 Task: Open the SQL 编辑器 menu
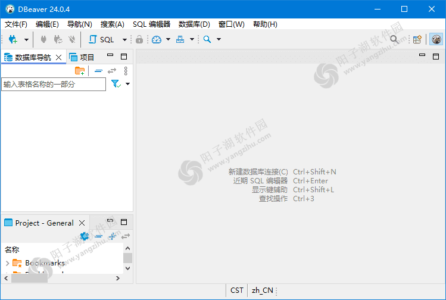pyautogui.click(x=152, y=24)
